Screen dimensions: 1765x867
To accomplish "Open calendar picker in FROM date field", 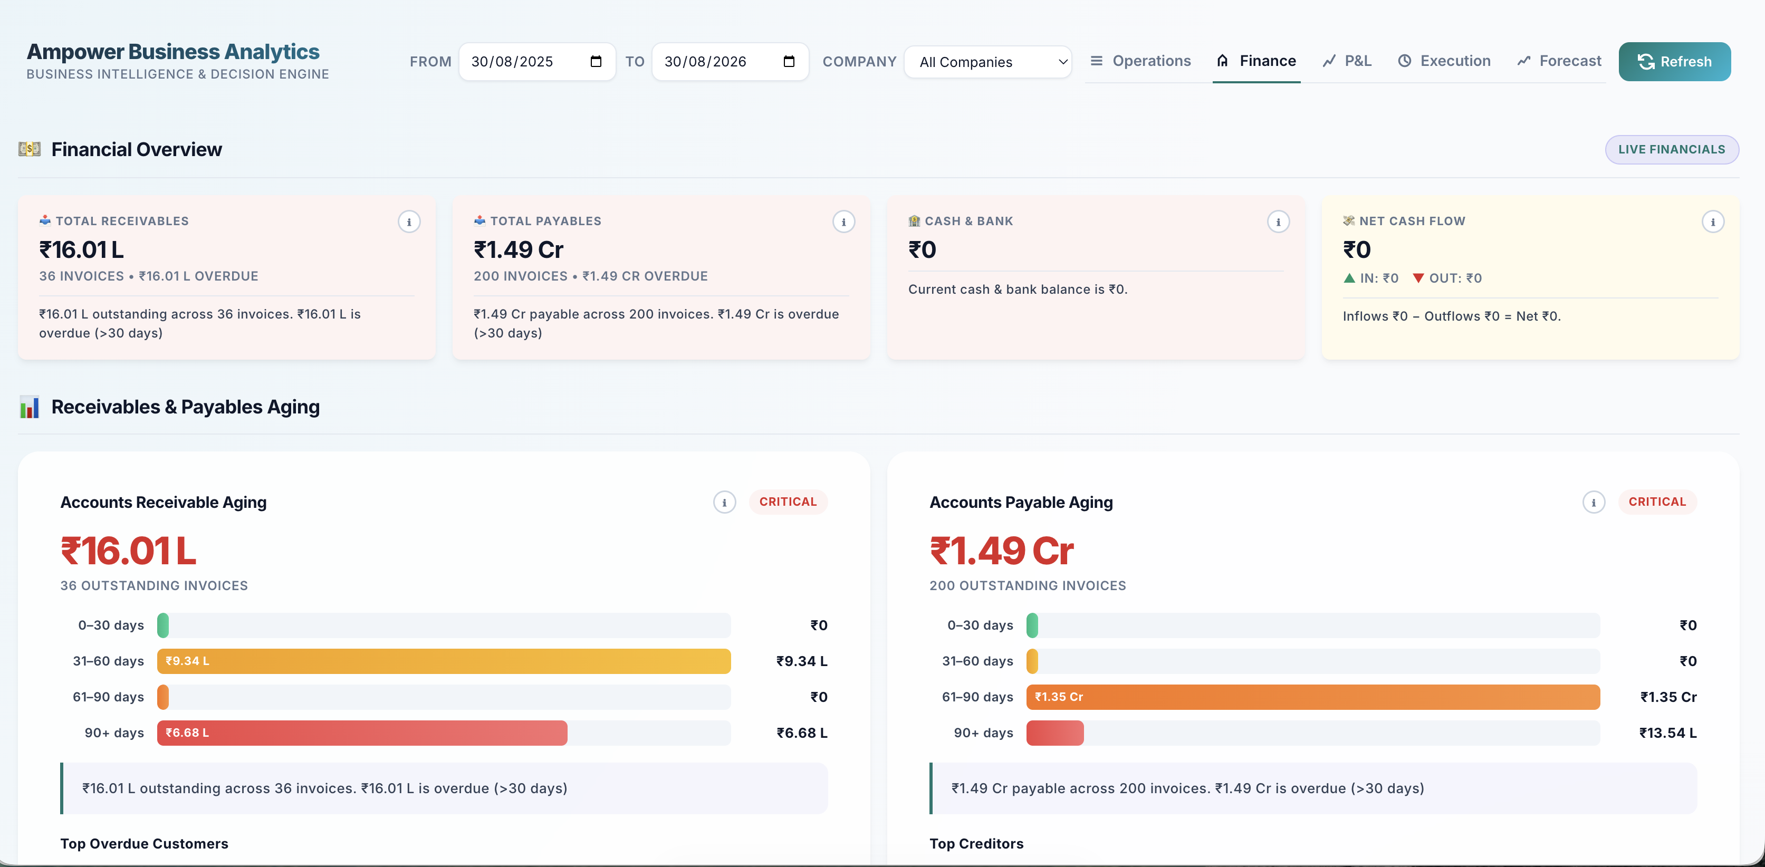I will pyautogui.click(x=596, y=62).
